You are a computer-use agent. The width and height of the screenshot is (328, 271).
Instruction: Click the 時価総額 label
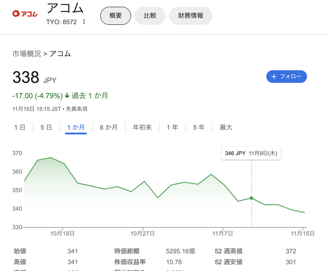(127, 251)
